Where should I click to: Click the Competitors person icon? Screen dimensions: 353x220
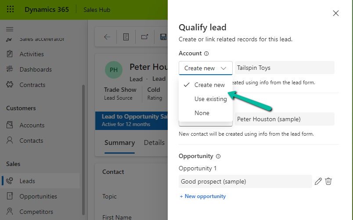10,211
